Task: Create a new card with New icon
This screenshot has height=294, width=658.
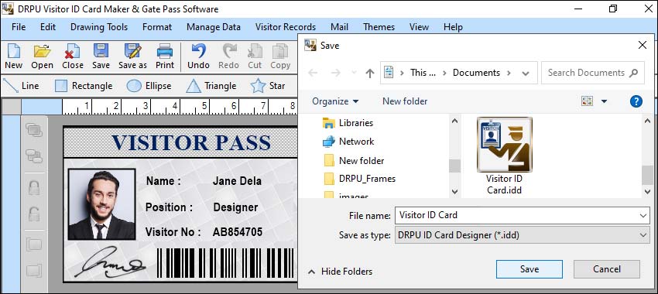Action: (x=13, y=56)
